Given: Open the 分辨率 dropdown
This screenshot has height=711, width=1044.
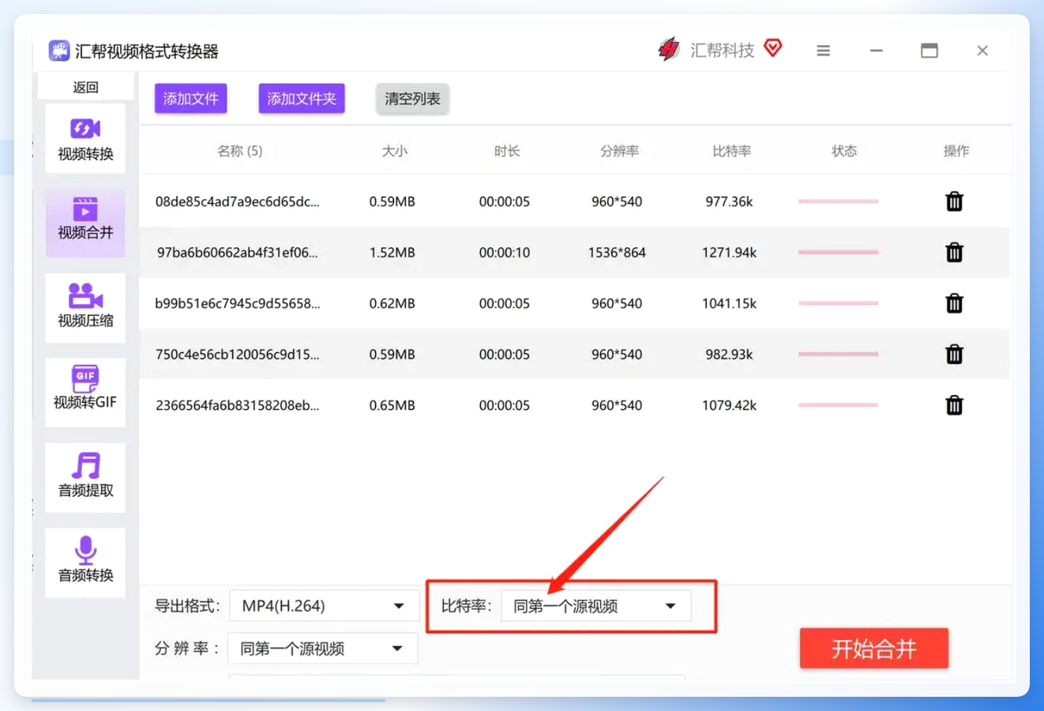Looking at the screenshot, I should tap(322, 649).
